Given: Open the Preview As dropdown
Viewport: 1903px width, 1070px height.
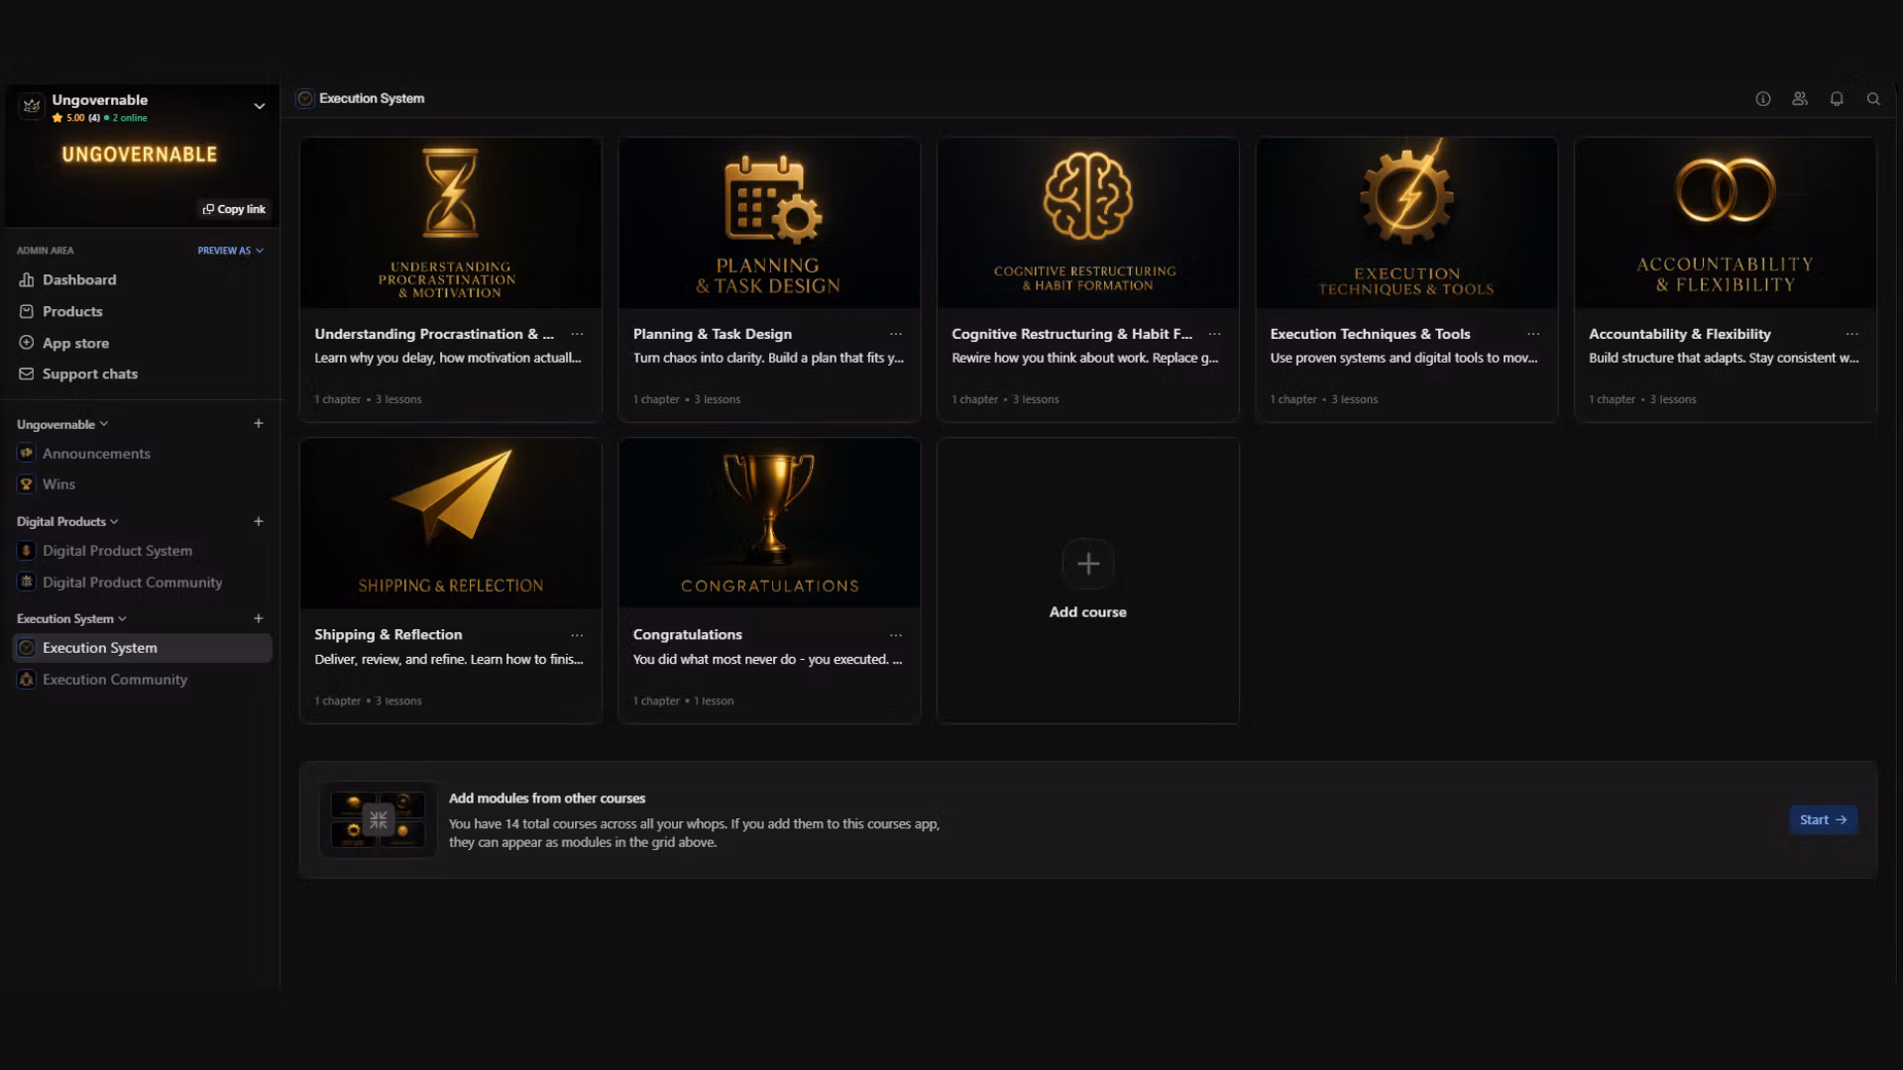Looking at the screenshot, I should (x=230, y=251).
